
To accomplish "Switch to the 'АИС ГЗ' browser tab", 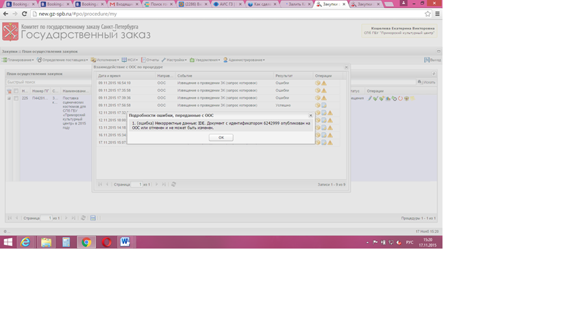I will pyautogui.click(x=228, y=4).
